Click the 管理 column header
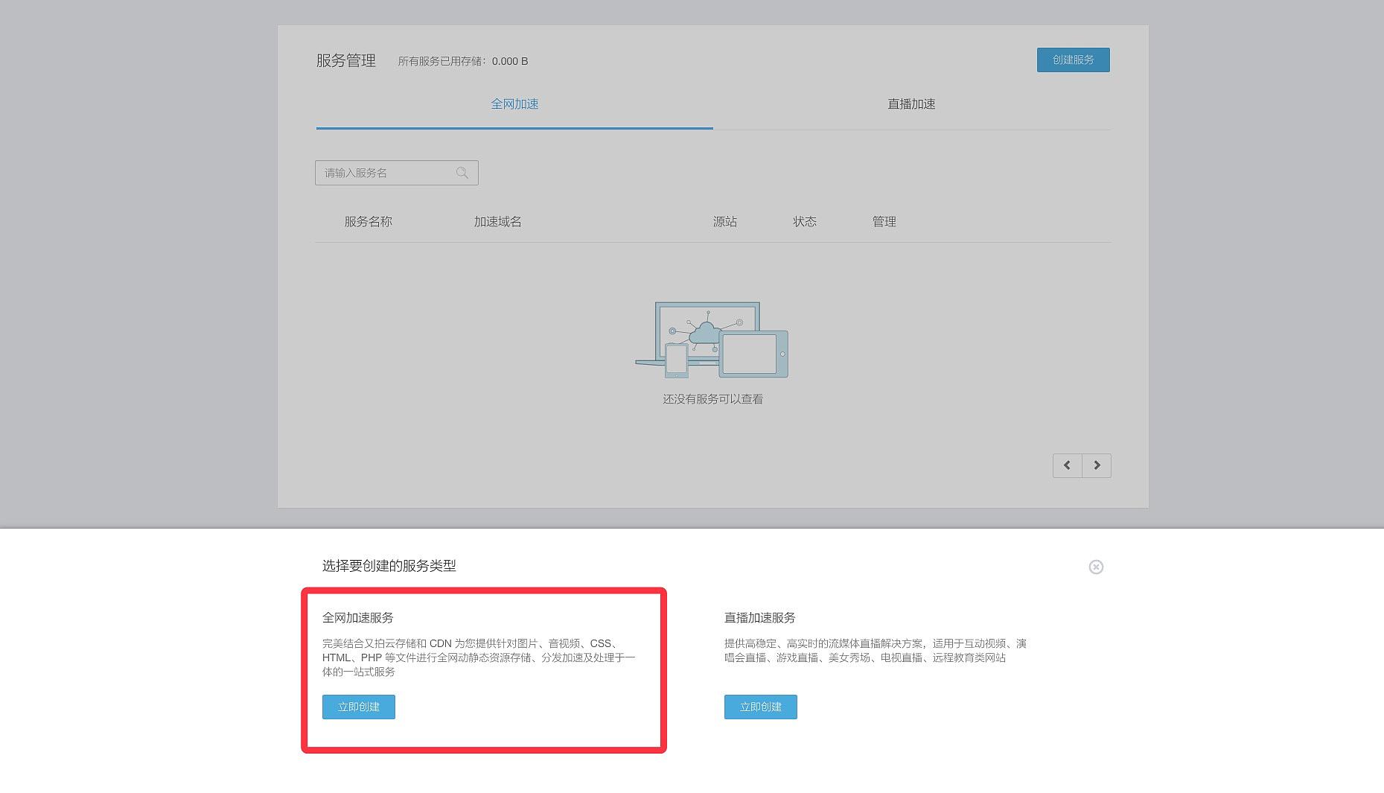Screen dimensions: 1384x793 pyautogui.click(x=884, y=222)
